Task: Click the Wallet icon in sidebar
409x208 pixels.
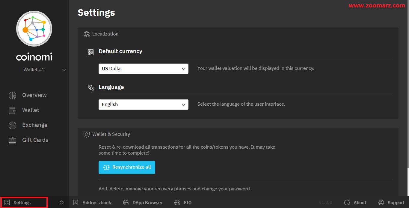Action: tap(12, 110)
